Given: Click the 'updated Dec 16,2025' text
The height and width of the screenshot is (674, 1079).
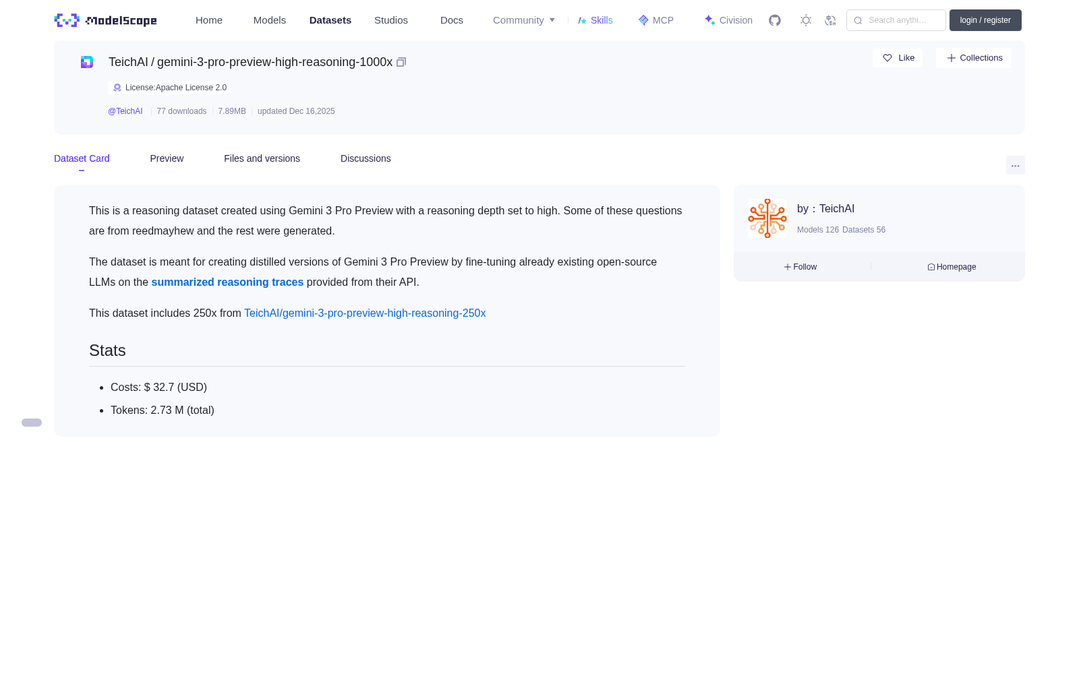Looking at the screenshot, I should [296, 111].
